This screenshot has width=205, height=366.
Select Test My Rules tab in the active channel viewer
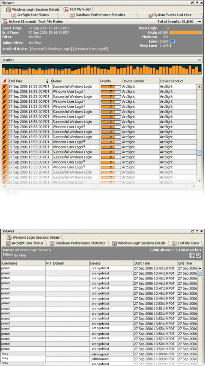(x=77, y=10)
